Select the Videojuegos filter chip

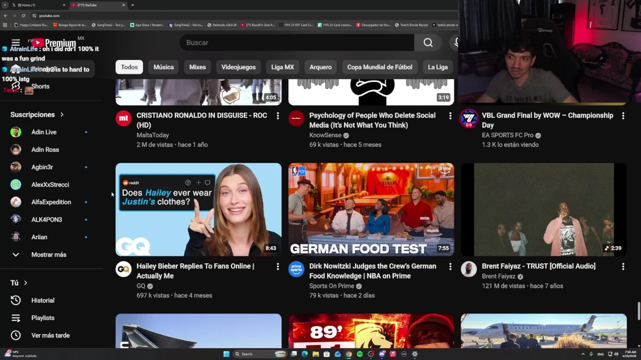tap(238, 67)
